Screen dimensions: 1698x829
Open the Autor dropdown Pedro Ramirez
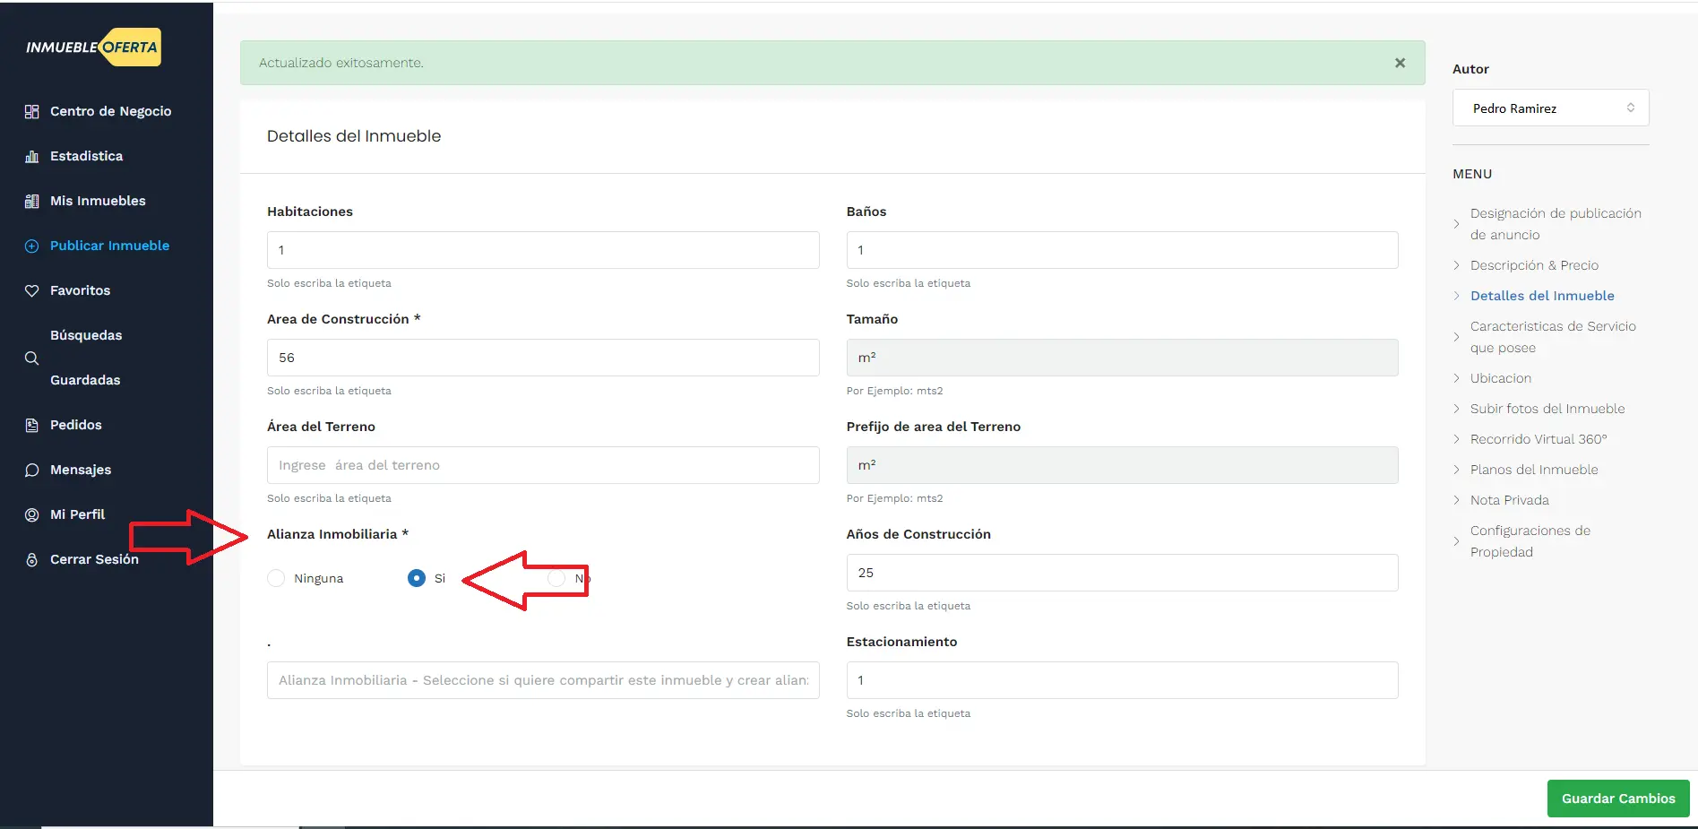[x=1550, y=108]
